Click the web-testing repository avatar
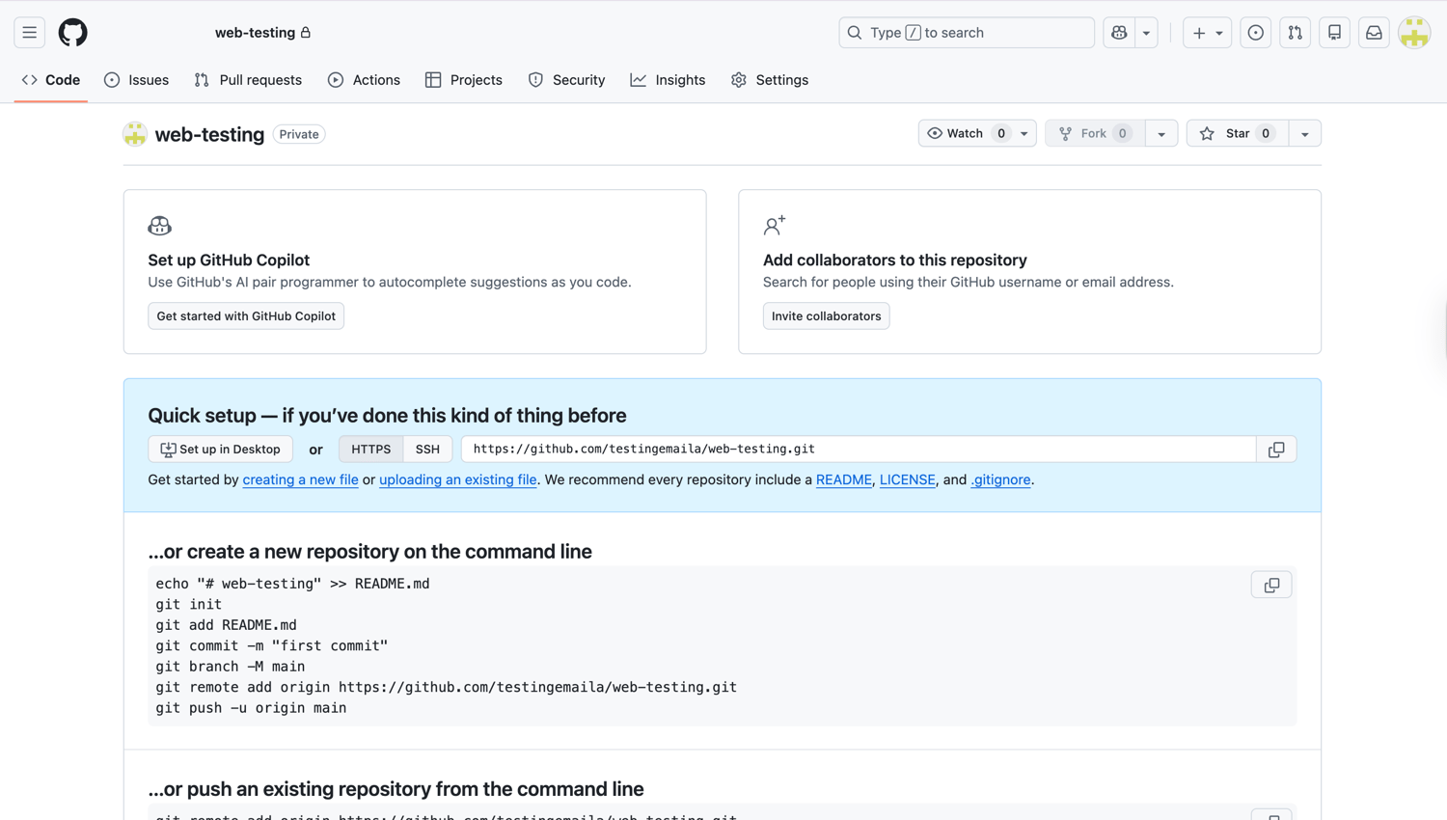The image size is (1447, 820). point(135,134)
